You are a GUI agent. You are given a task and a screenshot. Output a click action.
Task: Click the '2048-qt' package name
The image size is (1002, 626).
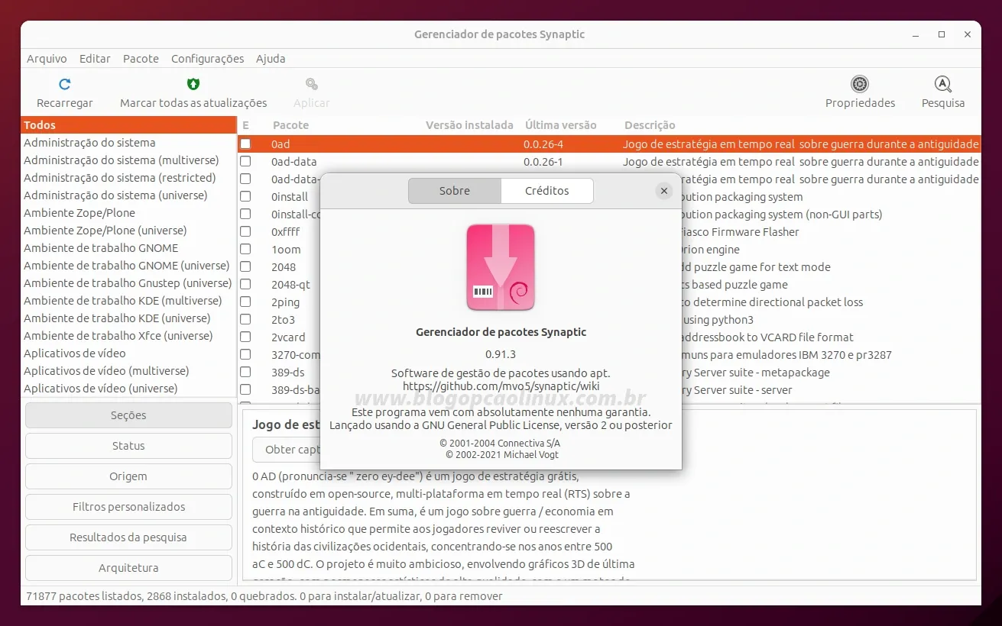(290, 285)
